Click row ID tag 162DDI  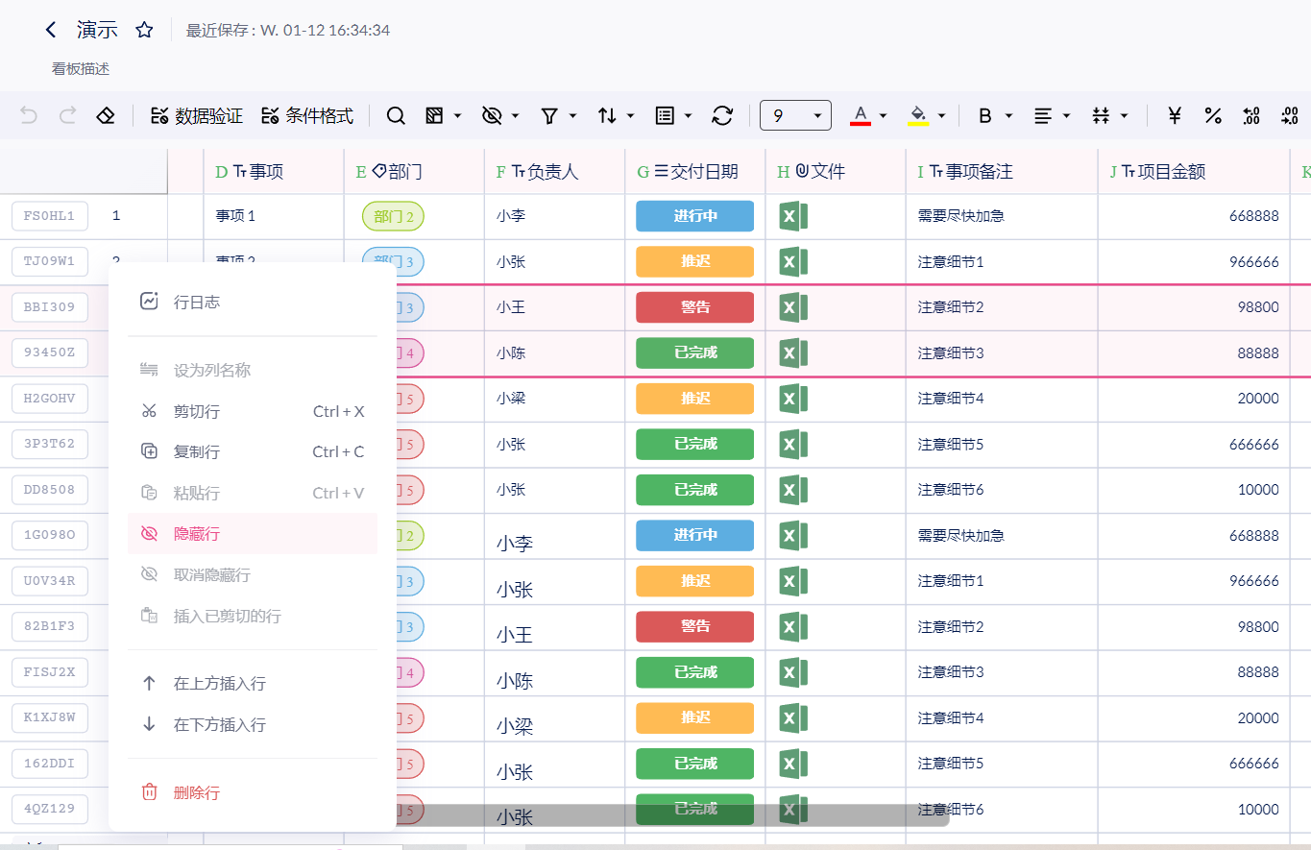coord(50,764)
